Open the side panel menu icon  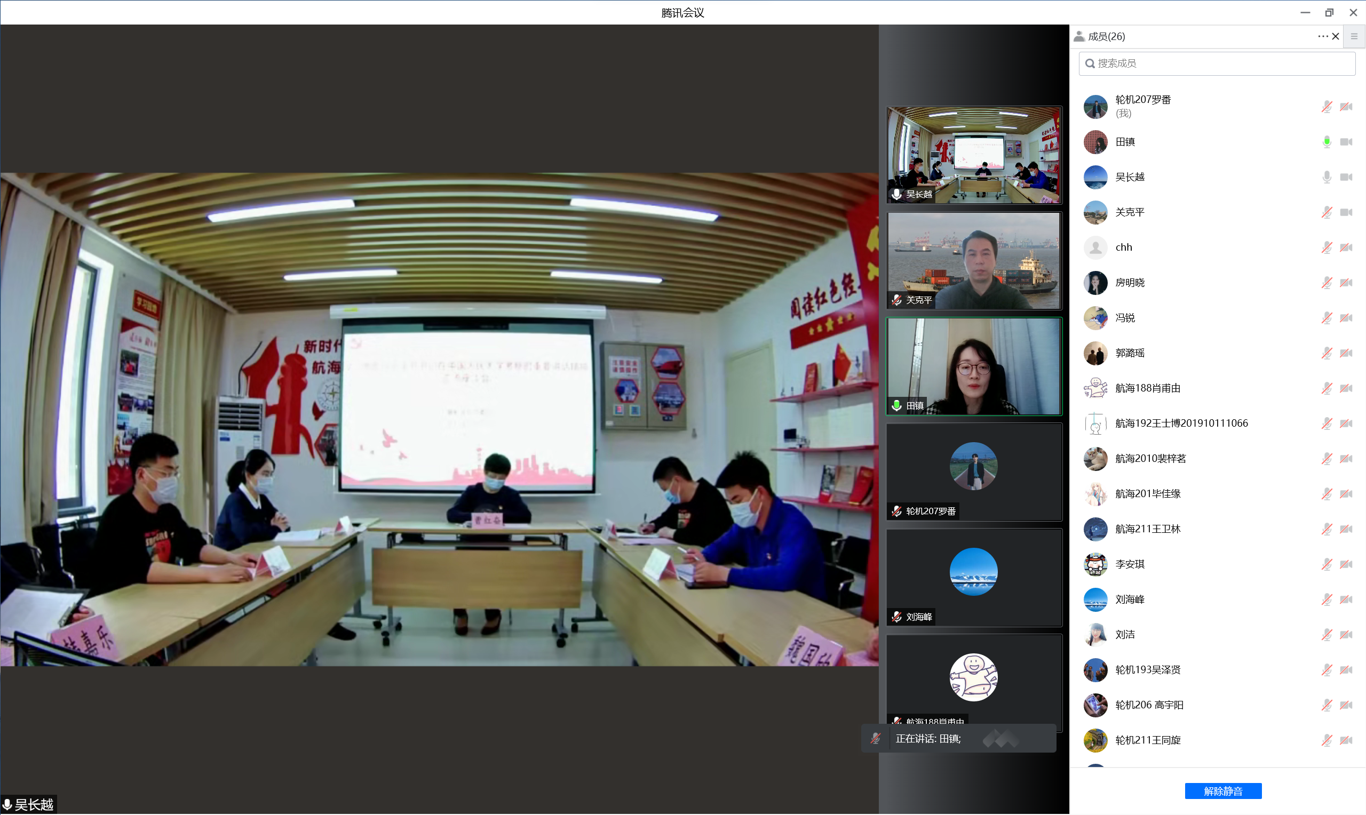(1354, 36)
